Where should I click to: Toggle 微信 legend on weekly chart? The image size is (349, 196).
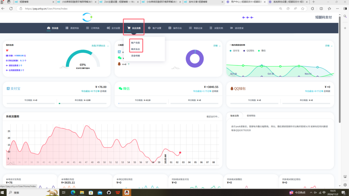tap(262, 51)
